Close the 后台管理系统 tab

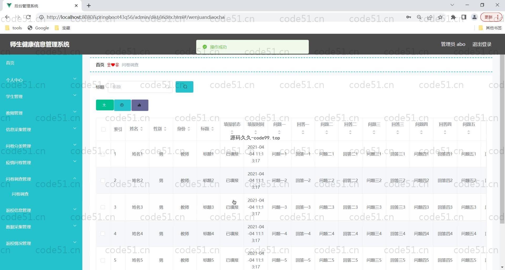click(76, 6)
